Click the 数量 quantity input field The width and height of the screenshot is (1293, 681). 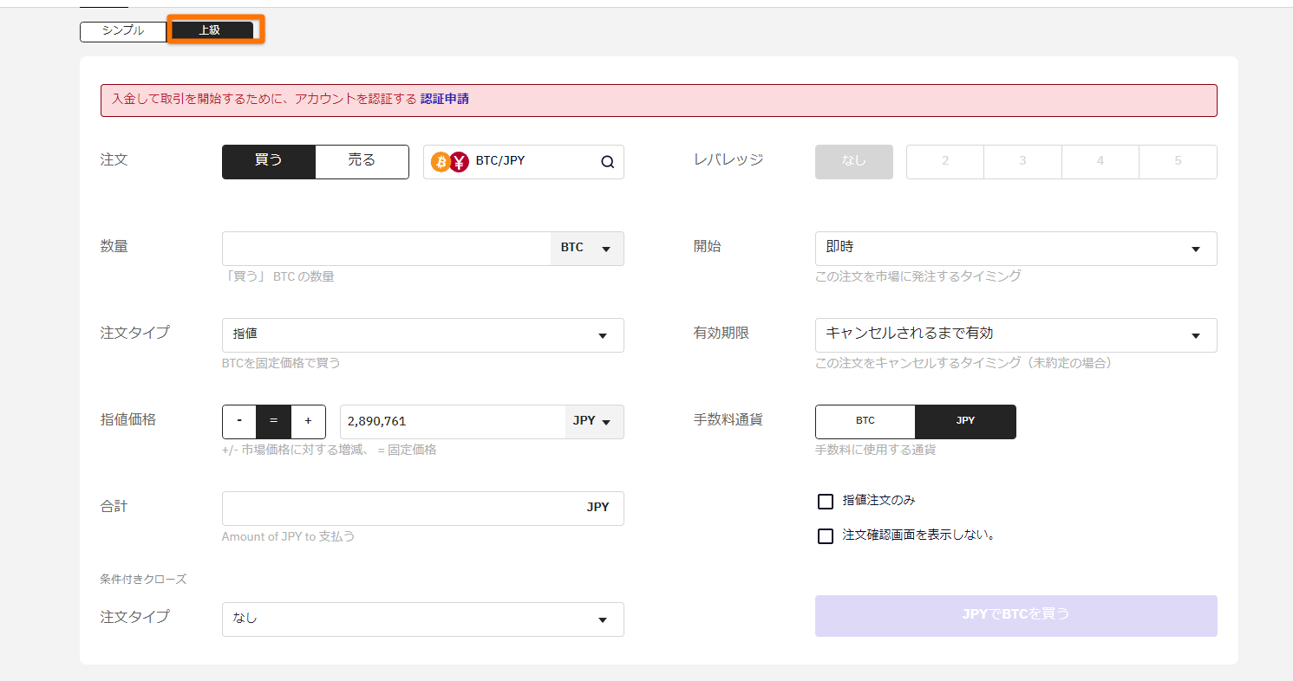click(387, 249)
